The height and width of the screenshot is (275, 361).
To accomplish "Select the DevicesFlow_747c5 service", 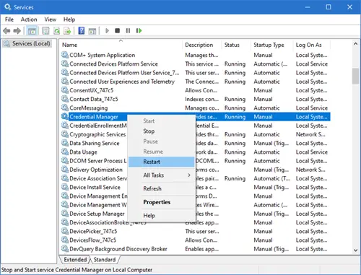I will (x=195, y=240).
